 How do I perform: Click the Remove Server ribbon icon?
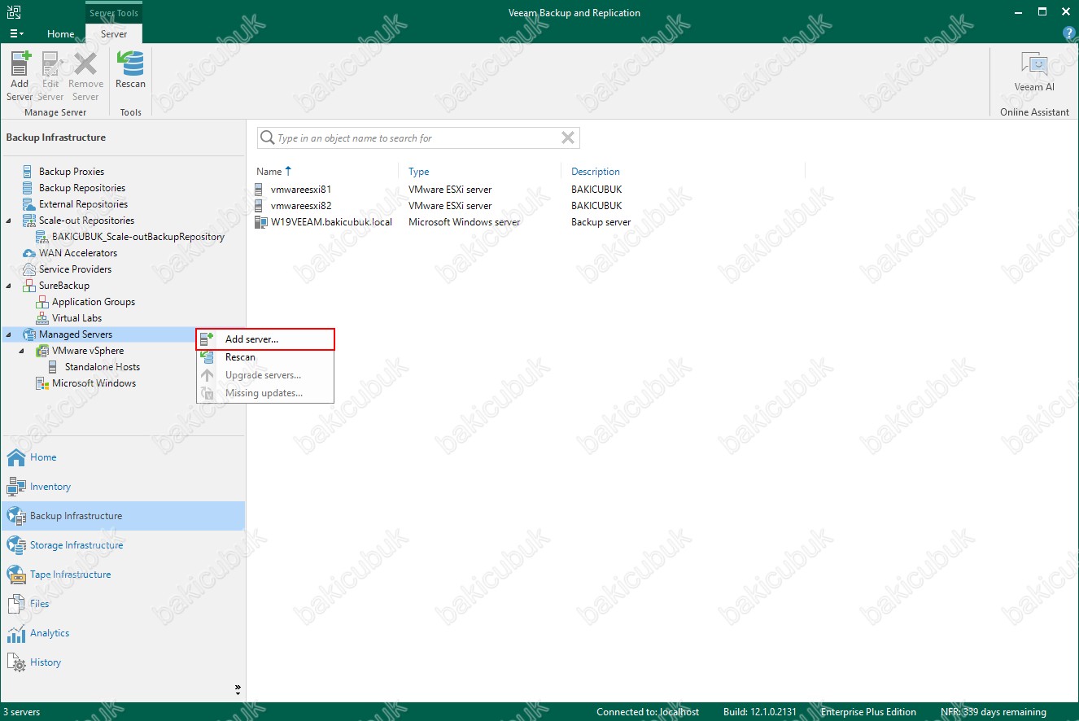(85, 76)
